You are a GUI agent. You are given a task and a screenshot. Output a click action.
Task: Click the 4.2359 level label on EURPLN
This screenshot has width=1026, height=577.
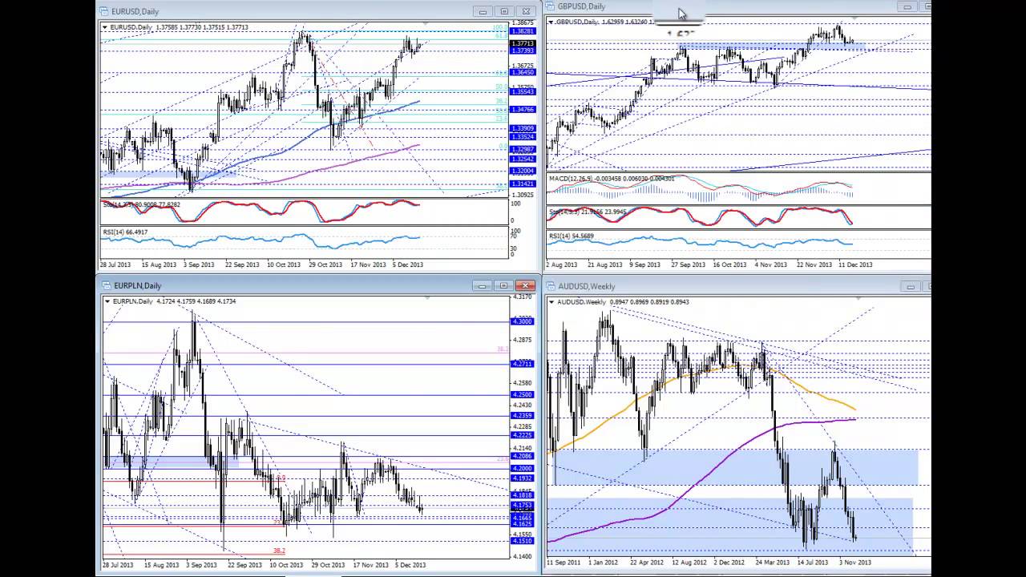pos(522,415)
